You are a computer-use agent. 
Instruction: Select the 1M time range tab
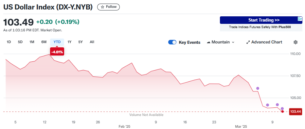tap(32, 42)
